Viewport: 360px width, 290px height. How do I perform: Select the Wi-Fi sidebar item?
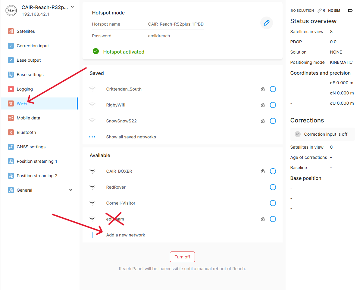39,103
